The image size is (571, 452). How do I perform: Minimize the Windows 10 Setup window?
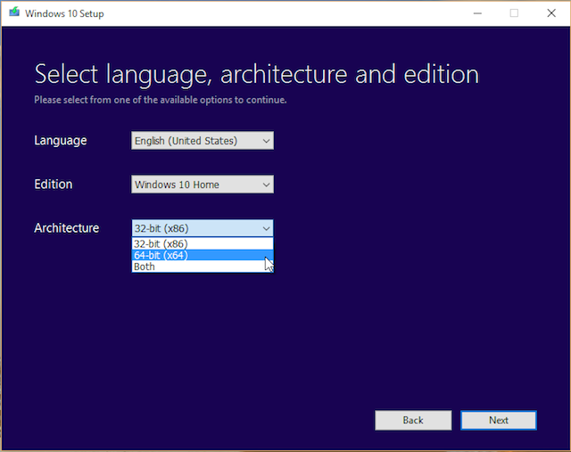click(473, 13)
